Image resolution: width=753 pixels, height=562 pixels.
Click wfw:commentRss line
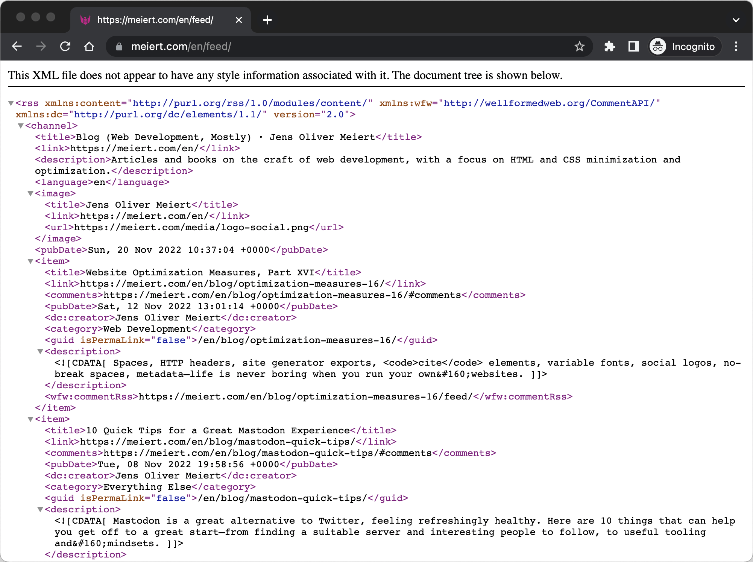coord(308,396)
